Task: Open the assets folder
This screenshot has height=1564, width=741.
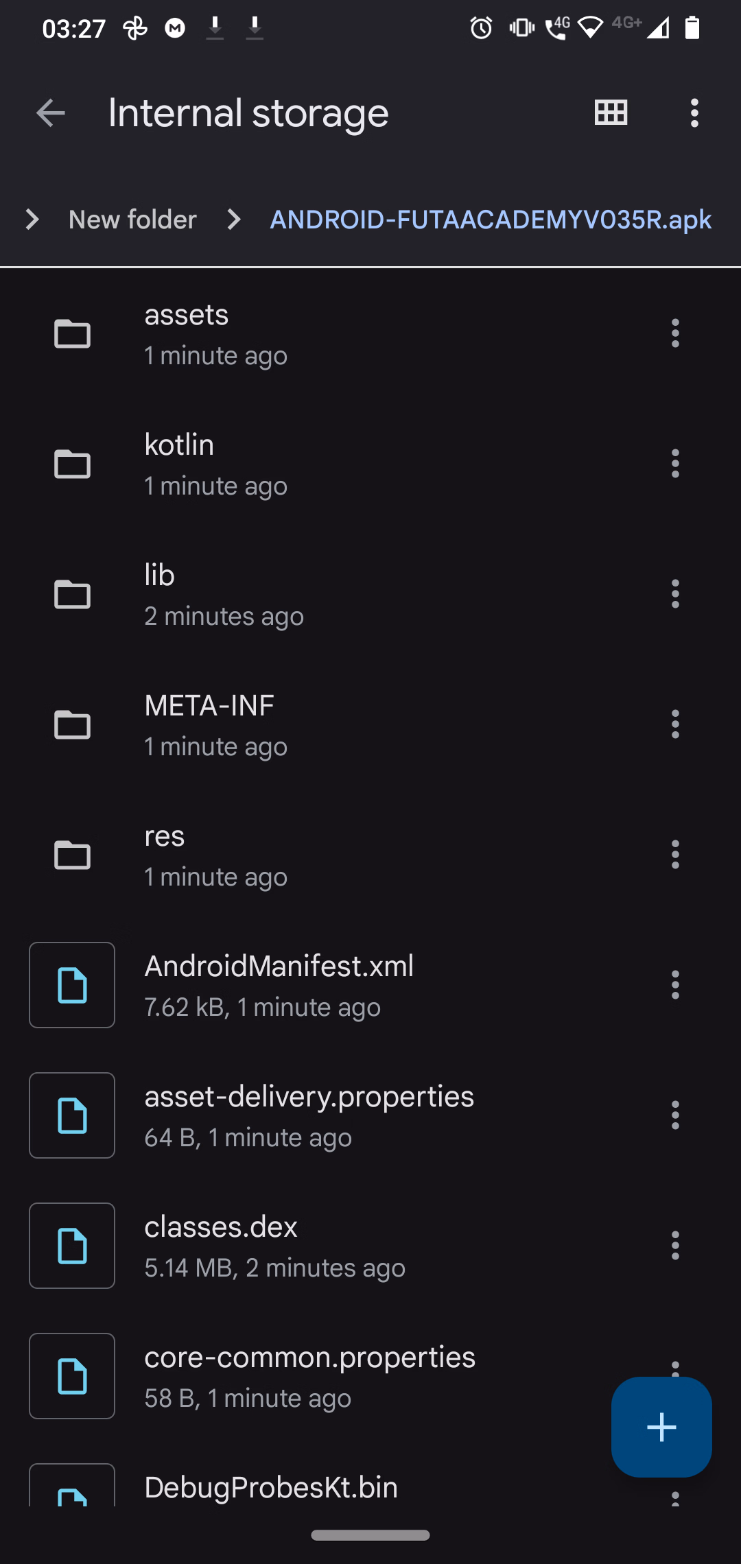Action: (x=187, y=333)
